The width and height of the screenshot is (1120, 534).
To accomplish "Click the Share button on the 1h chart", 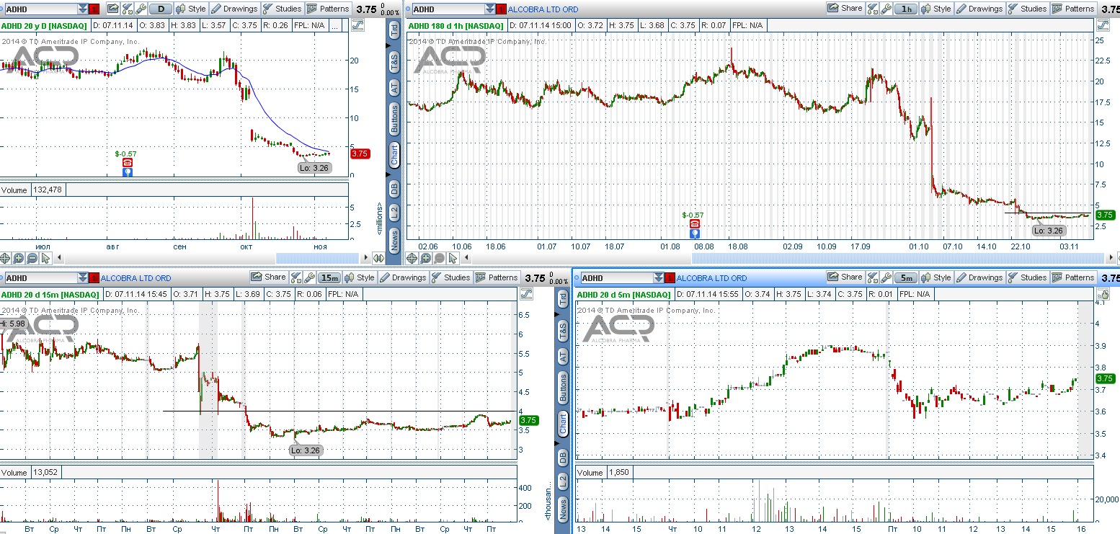I will (845, 9).
